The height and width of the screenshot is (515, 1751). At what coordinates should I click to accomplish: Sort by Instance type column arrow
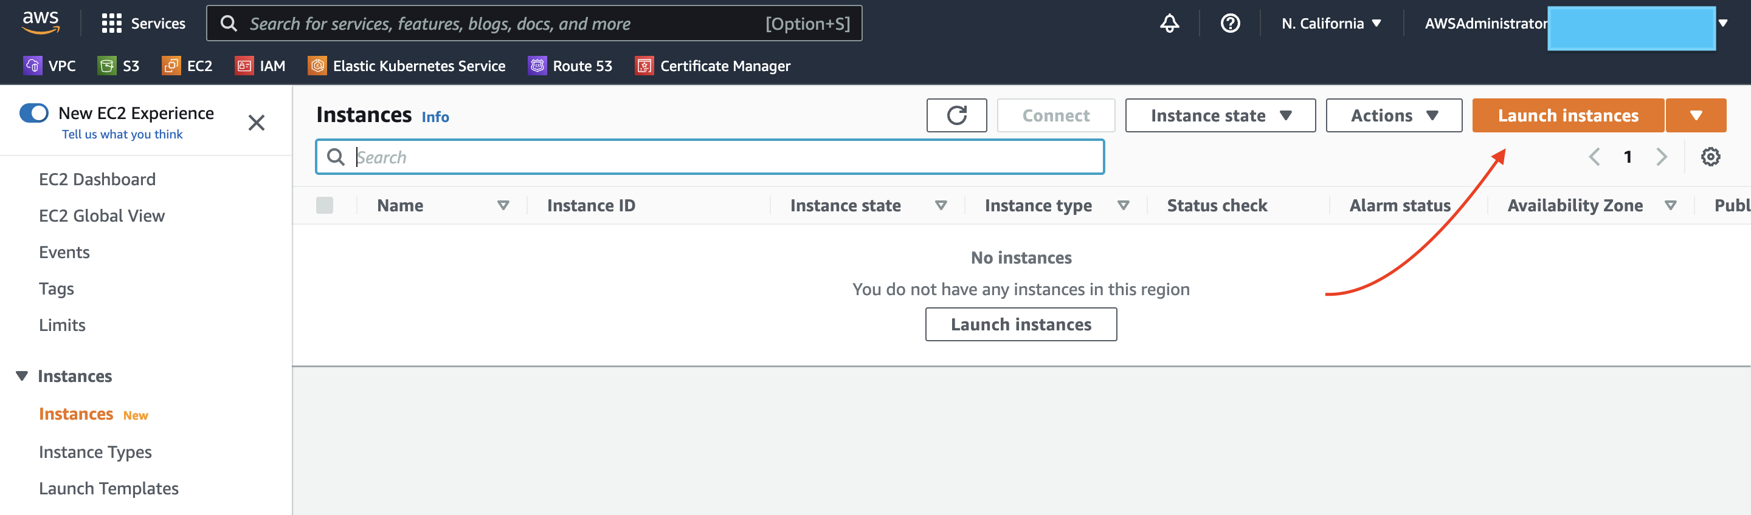point(1123,205)
